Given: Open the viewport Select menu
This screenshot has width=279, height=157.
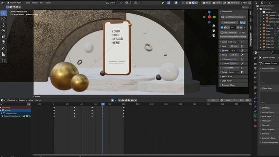Looking at the screenshot, I should [35, 3].
